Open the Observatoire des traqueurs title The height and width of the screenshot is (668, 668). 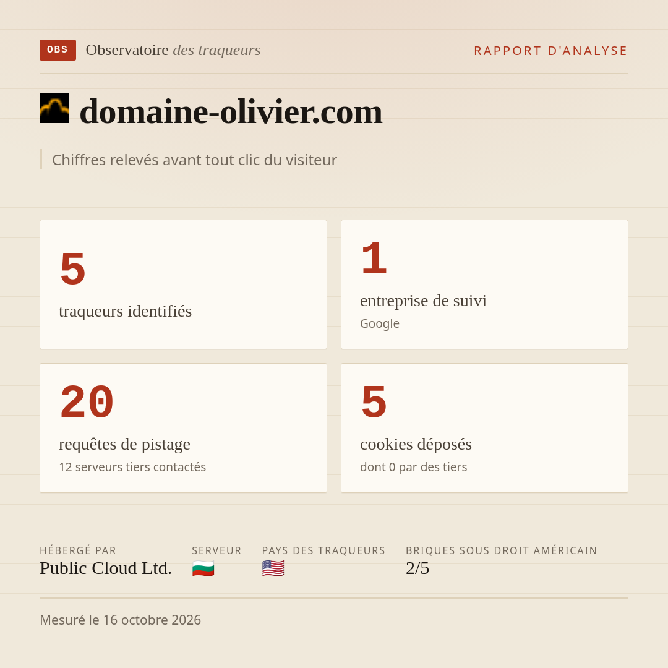173,50
